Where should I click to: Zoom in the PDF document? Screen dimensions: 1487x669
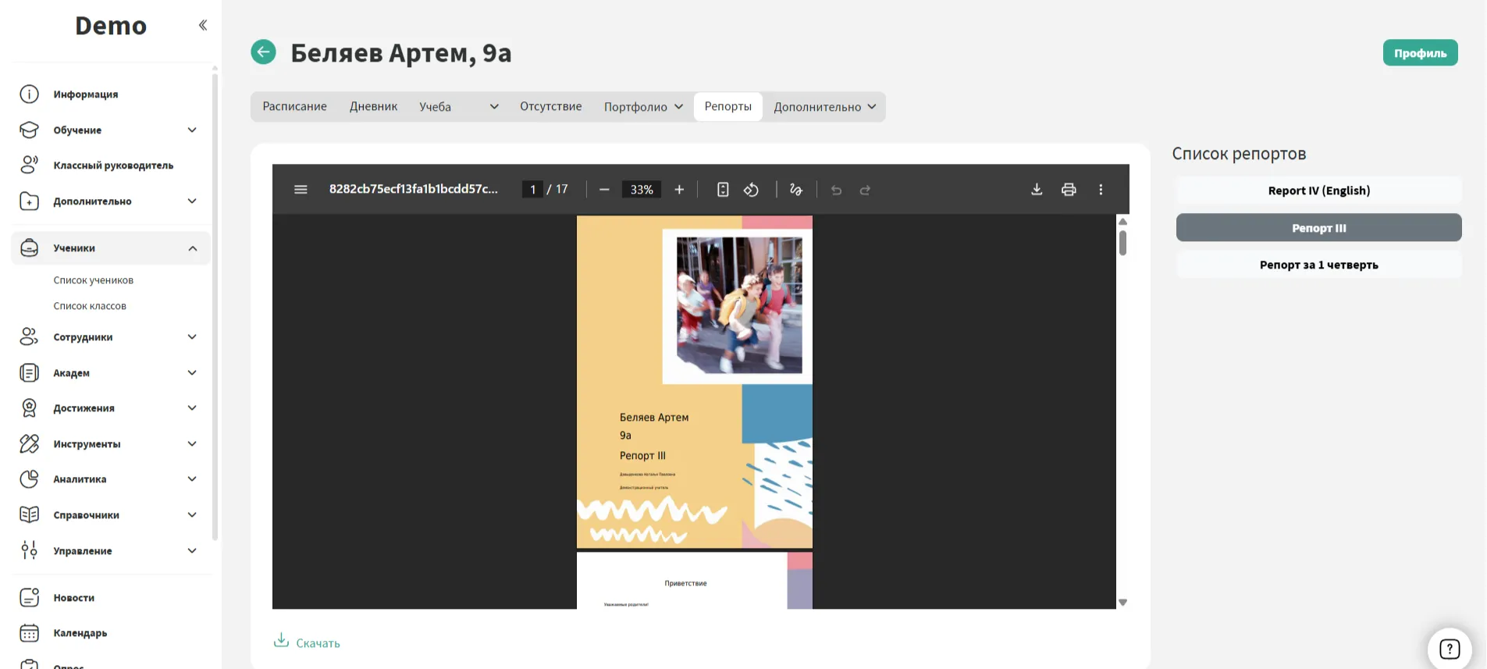[679, 190]
